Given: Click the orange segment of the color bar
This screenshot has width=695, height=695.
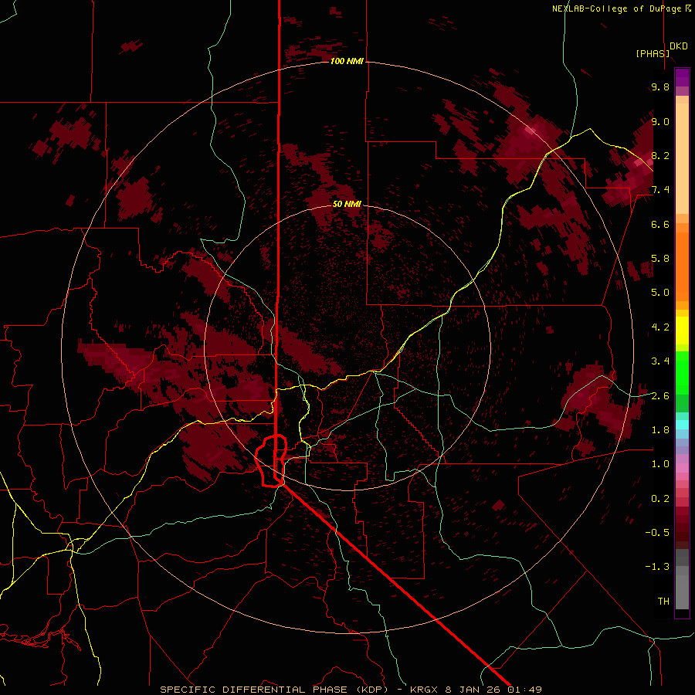Looking at the screenshot, I should [x=682, y=262].
